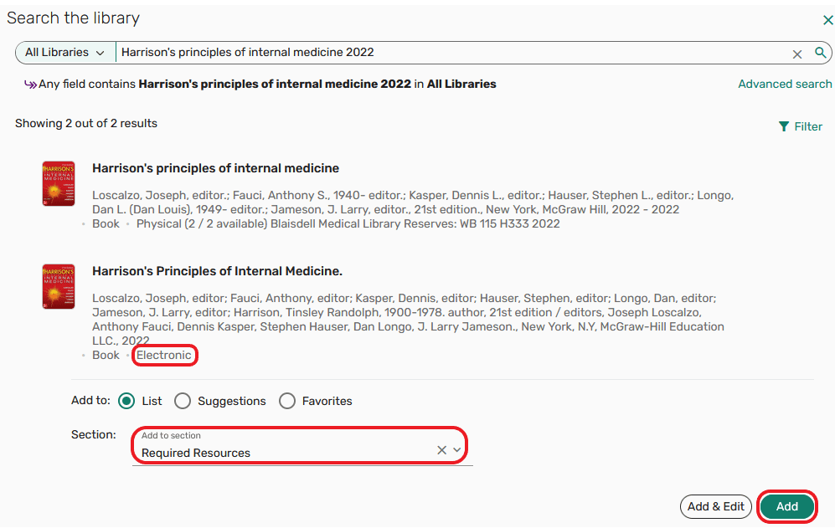835x528 pixels.
Task: Click the Filter funnel icon
Action: point(784,126)
